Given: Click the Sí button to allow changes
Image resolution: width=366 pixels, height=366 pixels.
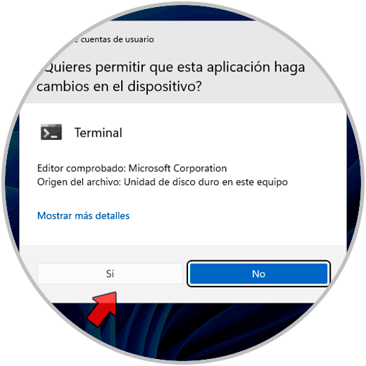Looking at the screenshot, I should 110,274.
